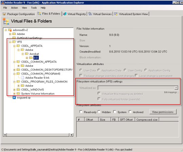Image resolution: width=183 pixels, height=152 pixels.
Task: Open the Virtualized as dropdown
Action: click(176, 88)
